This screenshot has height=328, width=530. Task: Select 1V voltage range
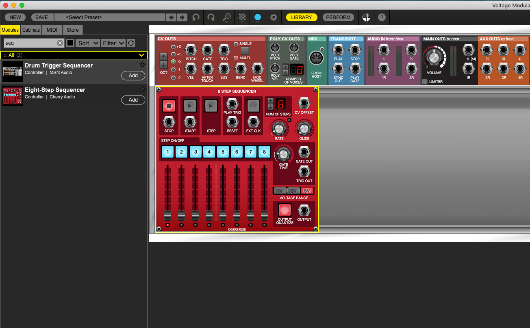point(280,191)
